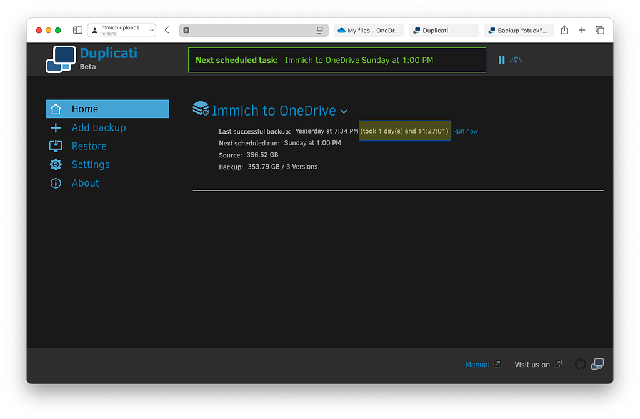Open throttle settings via the speedometer icon
Image resolution: width=640 pixels, height=419 pixels.
(x=515, y=60)
